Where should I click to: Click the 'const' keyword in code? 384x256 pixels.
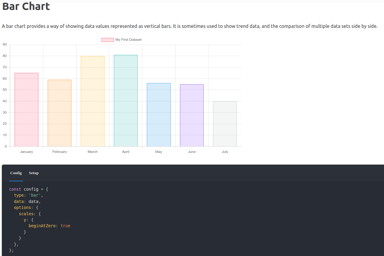point(15,189)
